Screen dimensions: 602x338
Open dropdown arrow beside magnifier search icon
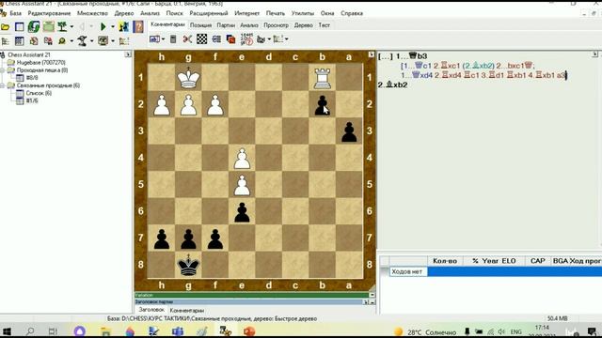point(71,40)
